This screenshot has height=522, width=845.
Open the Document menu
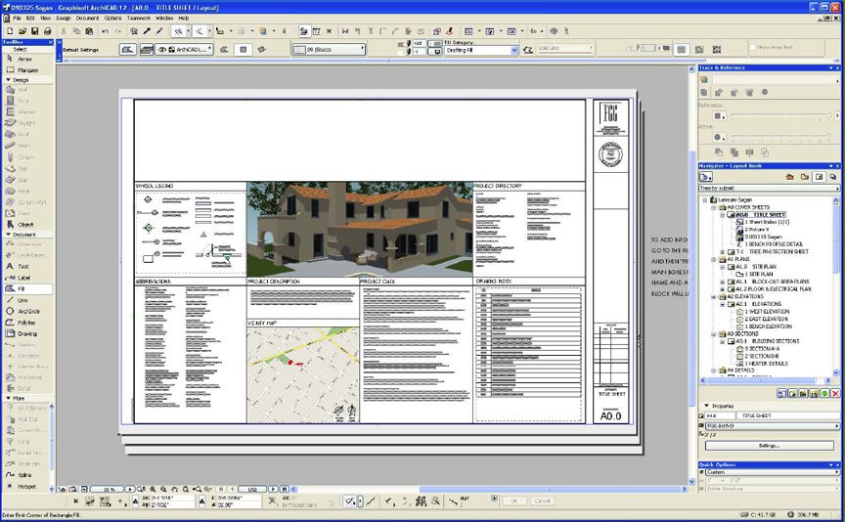(x=87, y=18)
